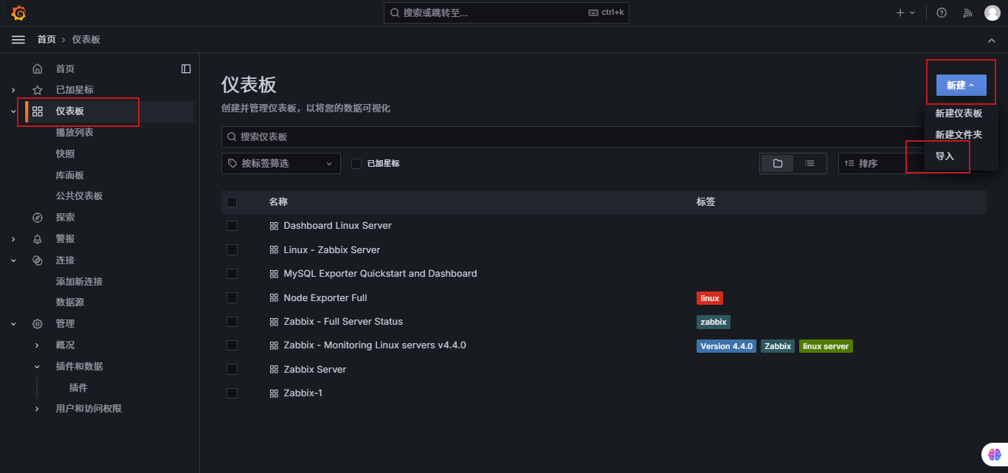The width and height of the screenshot is (1008, 473).
Task: Toggle the 已加星标 filter checkbox
Action: coord(356,163)
